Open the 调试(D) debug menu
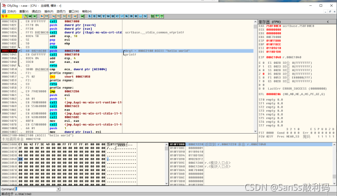337x196 pixels. coord(36,10)
